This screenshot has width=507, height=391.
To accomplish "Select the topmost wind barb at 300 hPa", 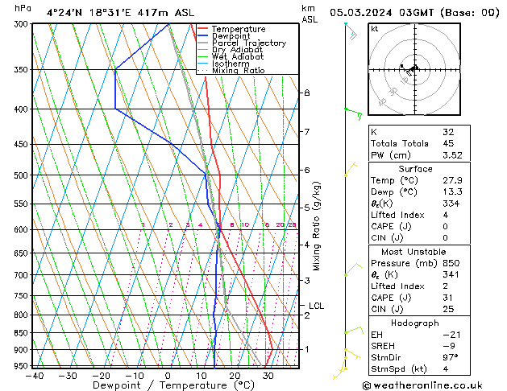I will pos(350,32).
